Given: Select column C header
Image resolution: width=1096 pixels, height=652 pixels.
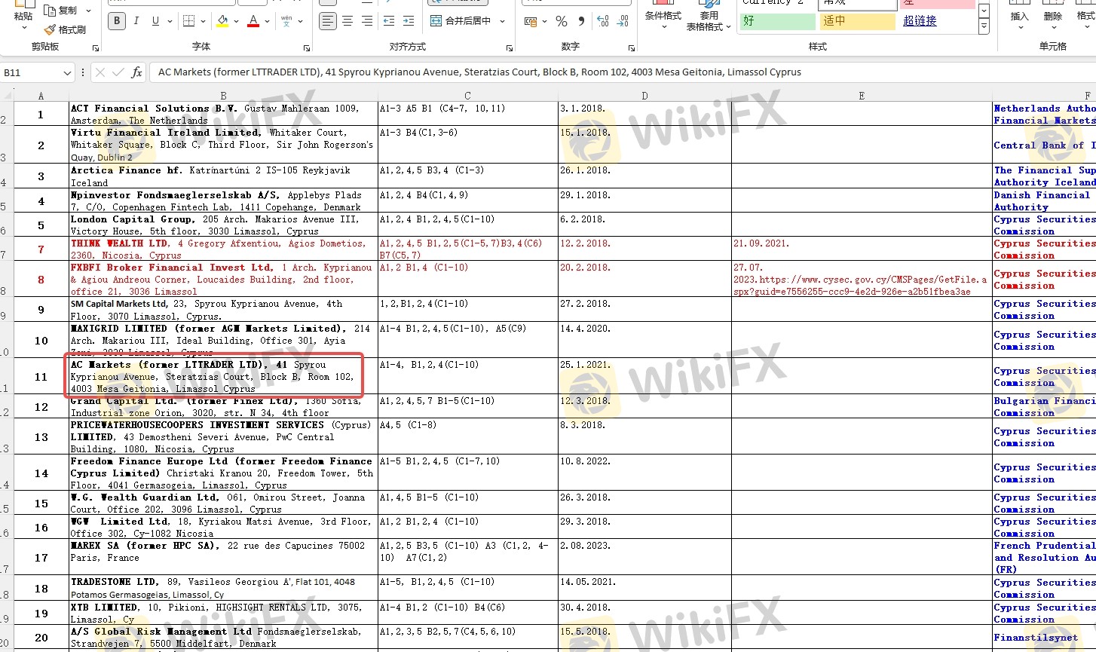Looking at the screenshot, I should tap(467, 96).
